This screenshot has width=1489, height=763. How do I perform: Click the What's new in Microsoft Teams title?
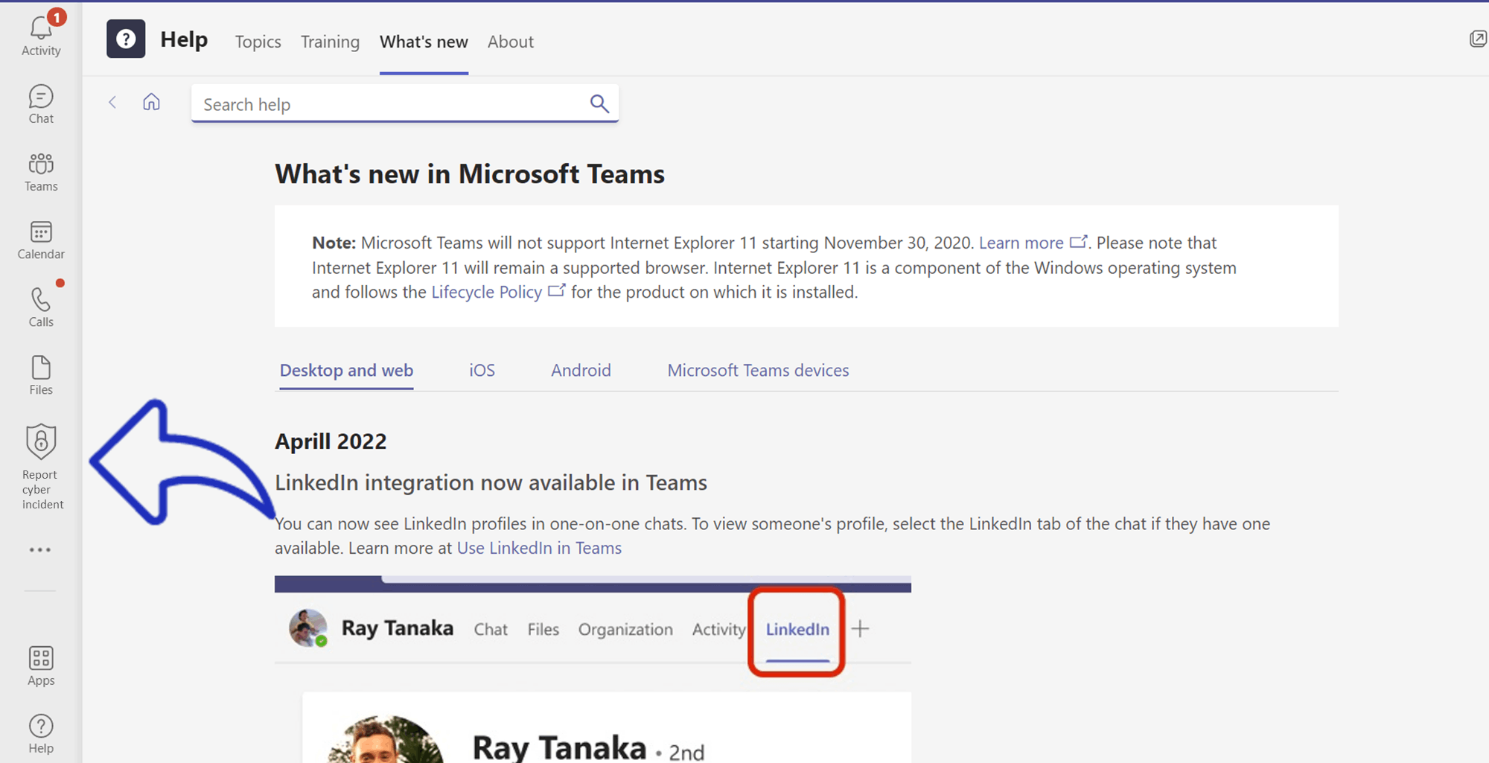pyautogui.click(x=470, y=173)
